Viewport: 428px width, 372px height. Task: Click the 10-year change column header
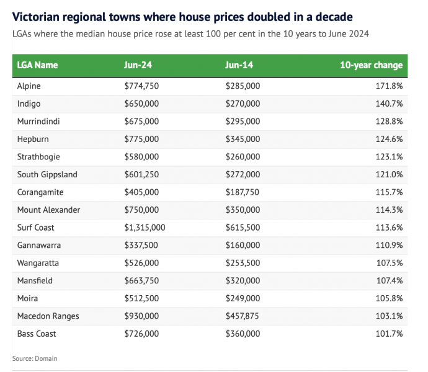pyautogui.click(x=371, y=65)
